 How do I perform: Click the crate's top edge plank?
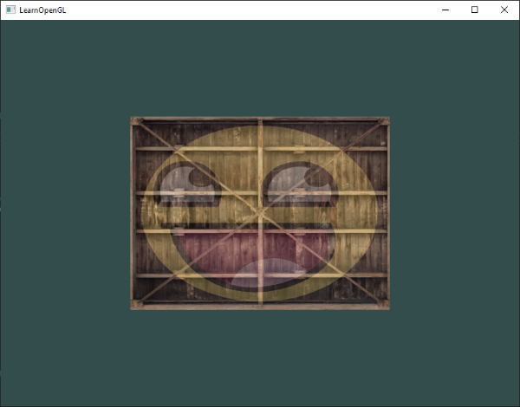coord(260,120)
